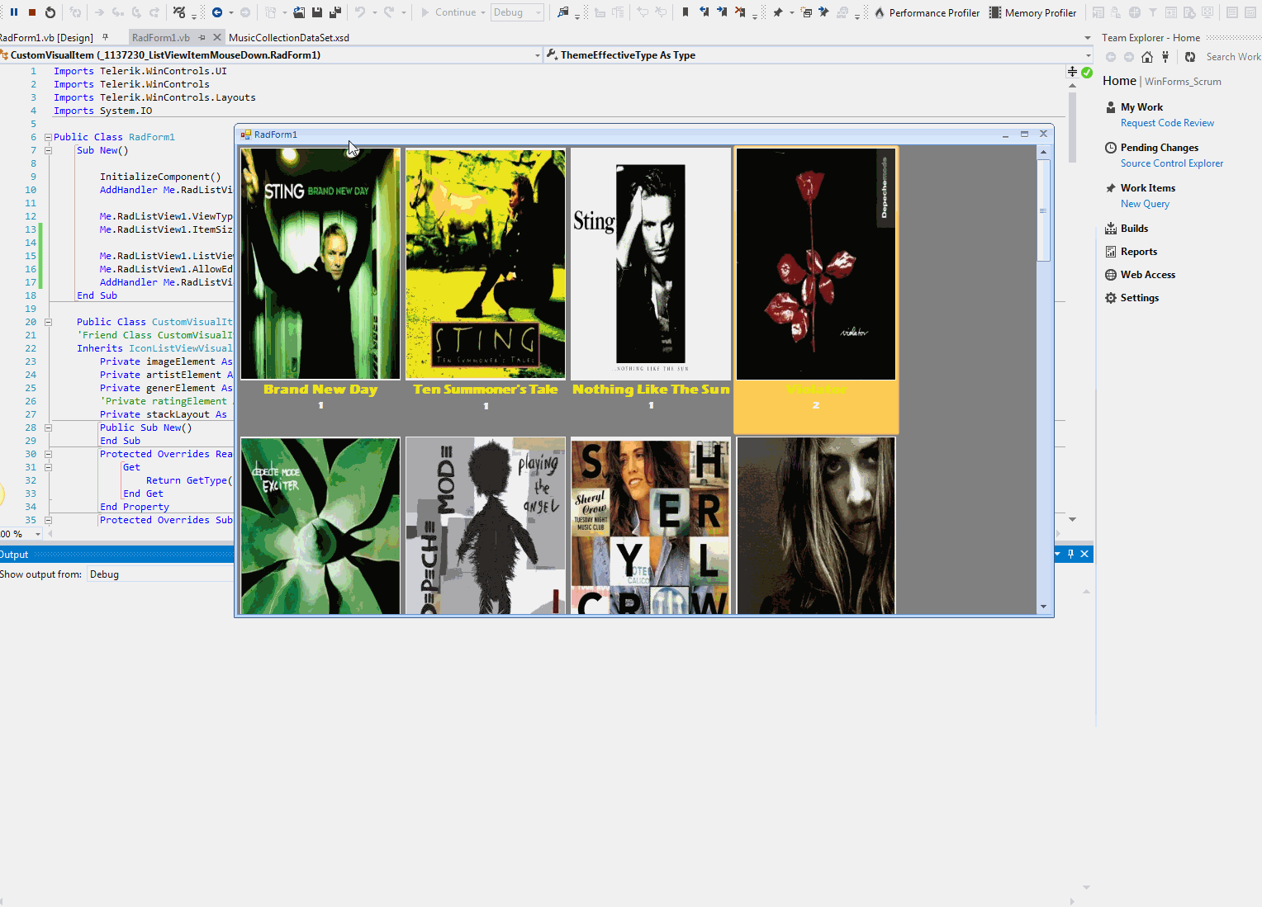Collapse the Sub New code block on line 7
Viewport: 1262px width, 907px height.
pyautogui.click(x=48, y=150)
